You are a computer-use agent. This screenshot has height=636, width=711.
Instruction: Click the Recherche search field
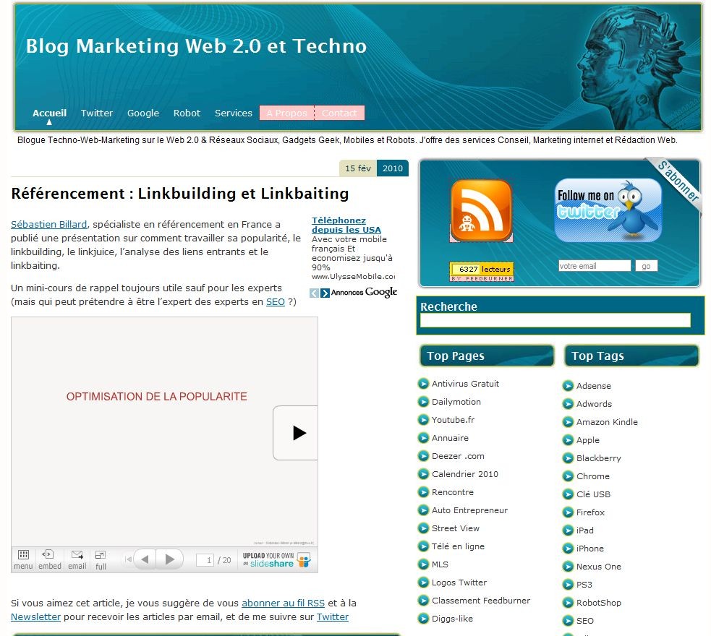[555, 320]
